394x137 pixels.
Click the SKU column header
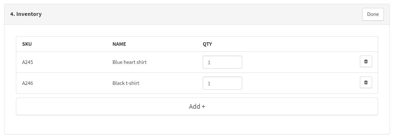click(27, 44)
